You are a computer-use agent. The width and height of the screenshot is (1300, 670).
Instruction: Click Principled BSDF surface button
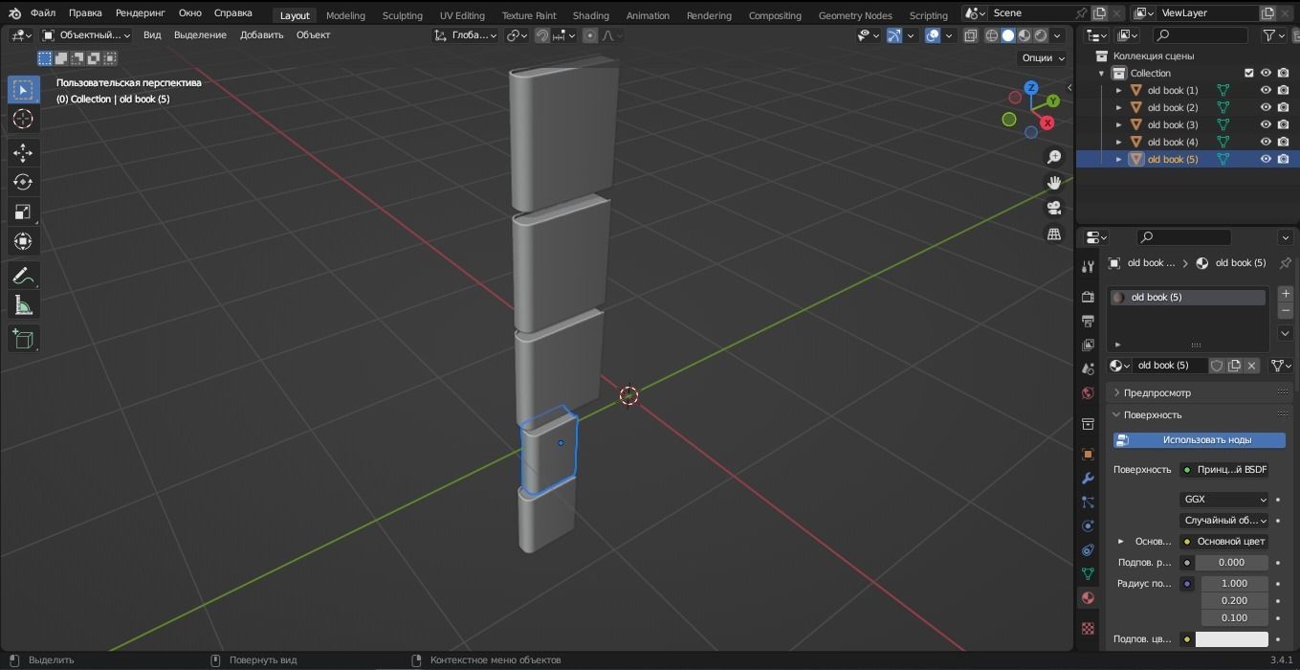(1223, 470)
